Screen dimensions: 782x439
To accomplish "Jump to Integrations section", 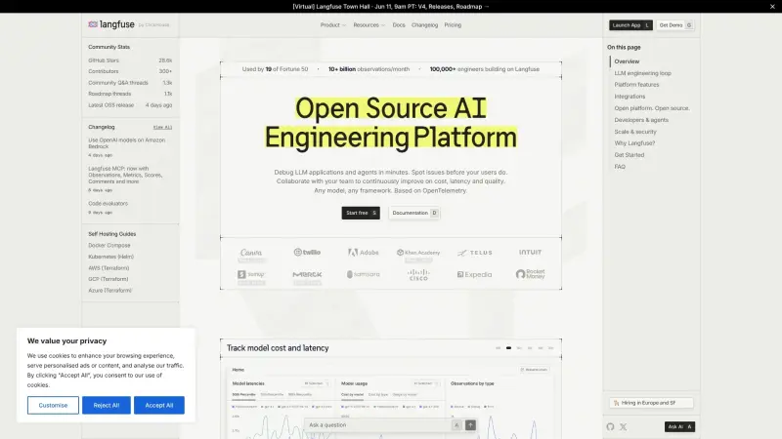I will click(x=630, y=97).
